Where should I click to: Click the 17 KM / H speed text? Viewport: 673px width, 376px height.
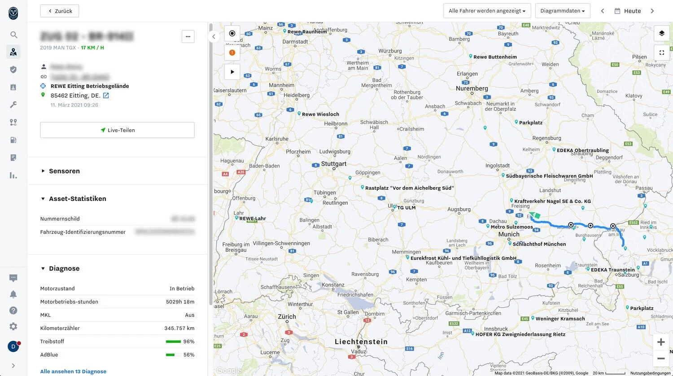(92, 48)
